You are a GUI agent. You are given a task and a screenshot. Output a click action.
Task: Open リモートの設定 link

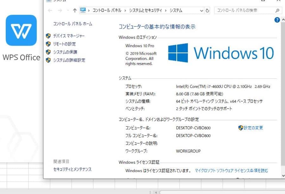click(64, 44)
